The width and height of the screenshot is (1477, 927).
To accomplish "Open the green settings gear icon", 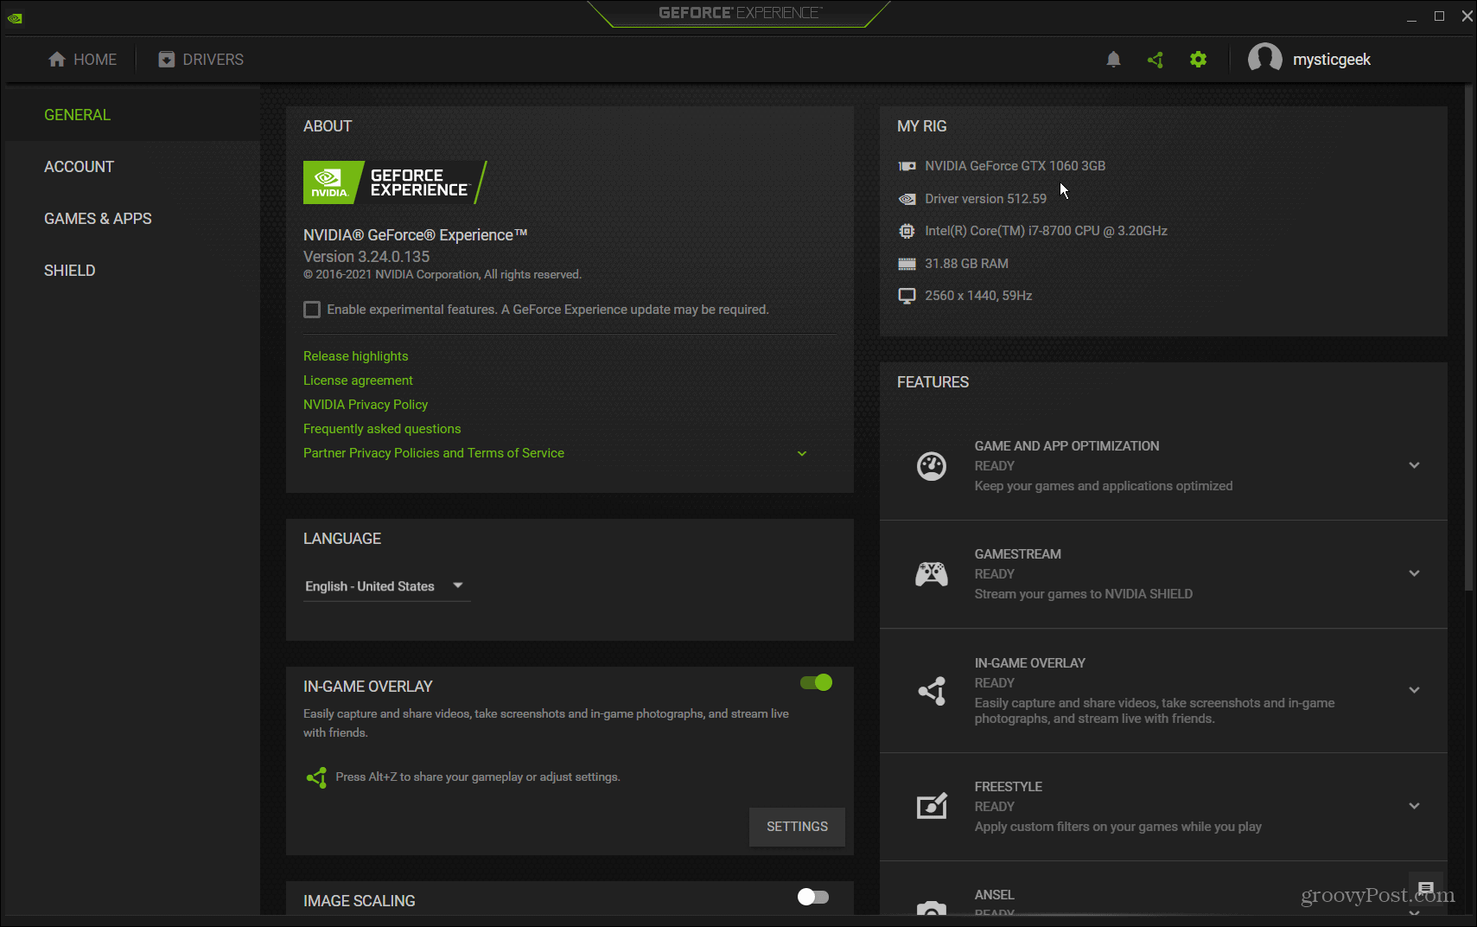I will (x=1198, y=60).
